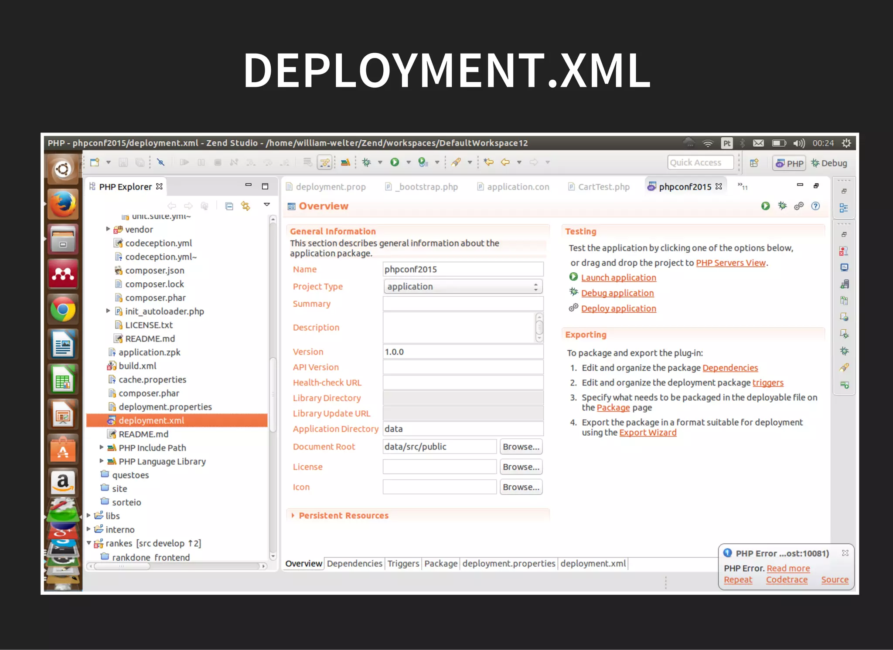Click the Collapse All icon in PHP Explorer
This screenshot has height=650, width=893.
pos(229,206)
